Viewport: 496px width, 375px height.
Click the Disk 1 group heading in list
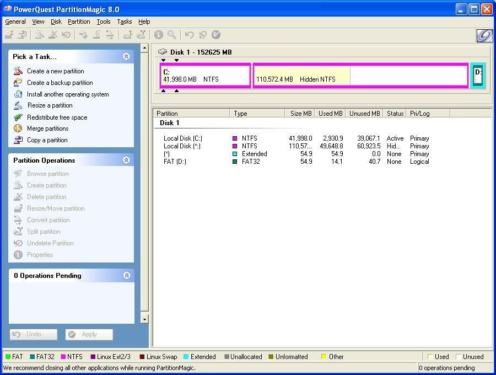coord(170,122)
